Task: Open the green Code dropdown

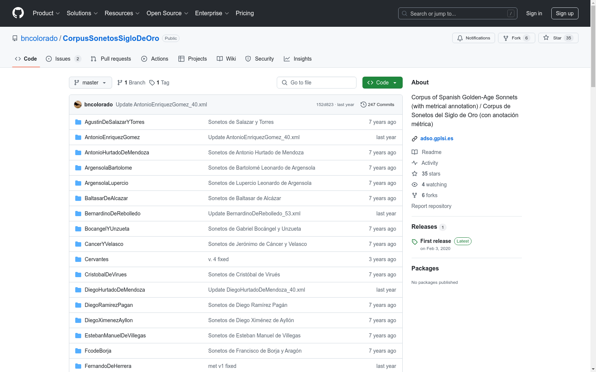Action: click(x=382, y=83)
